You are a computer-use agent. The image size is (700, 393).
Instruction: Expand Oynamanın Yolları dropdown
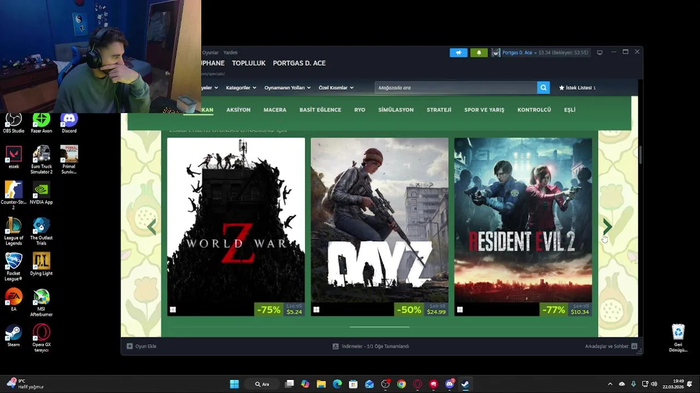pyautogui.click(x=288, y=87)
